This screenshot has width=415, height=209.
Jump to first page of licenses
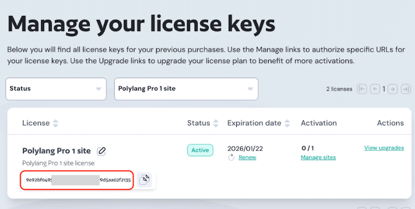(362, 89)
